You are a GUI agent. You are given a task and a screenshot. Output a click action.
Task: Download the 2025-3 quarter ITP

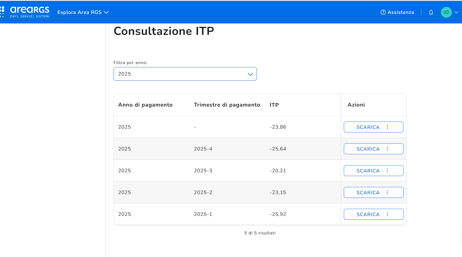368,171
